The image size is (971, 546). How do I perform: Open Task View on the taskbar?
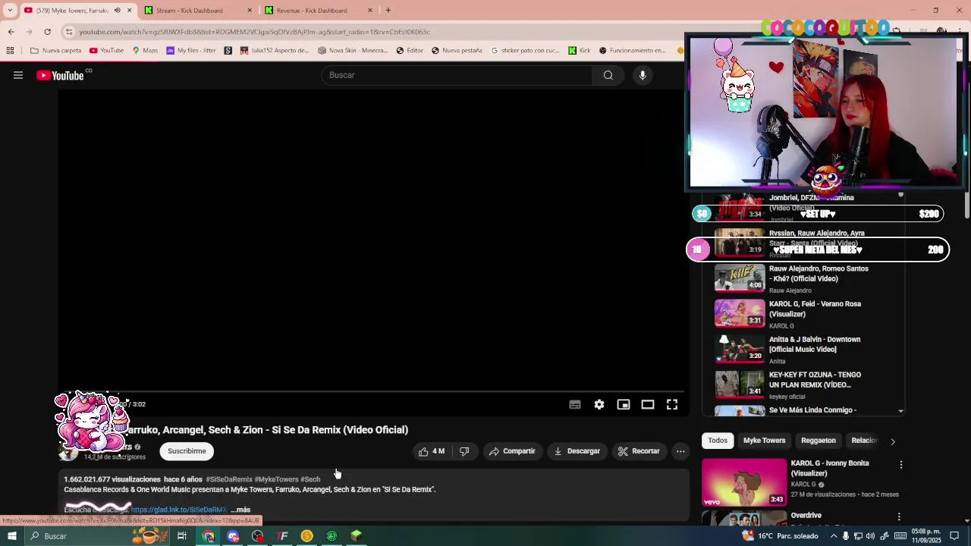182,536
